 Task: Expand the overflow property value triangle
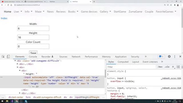tap(123, 81)
